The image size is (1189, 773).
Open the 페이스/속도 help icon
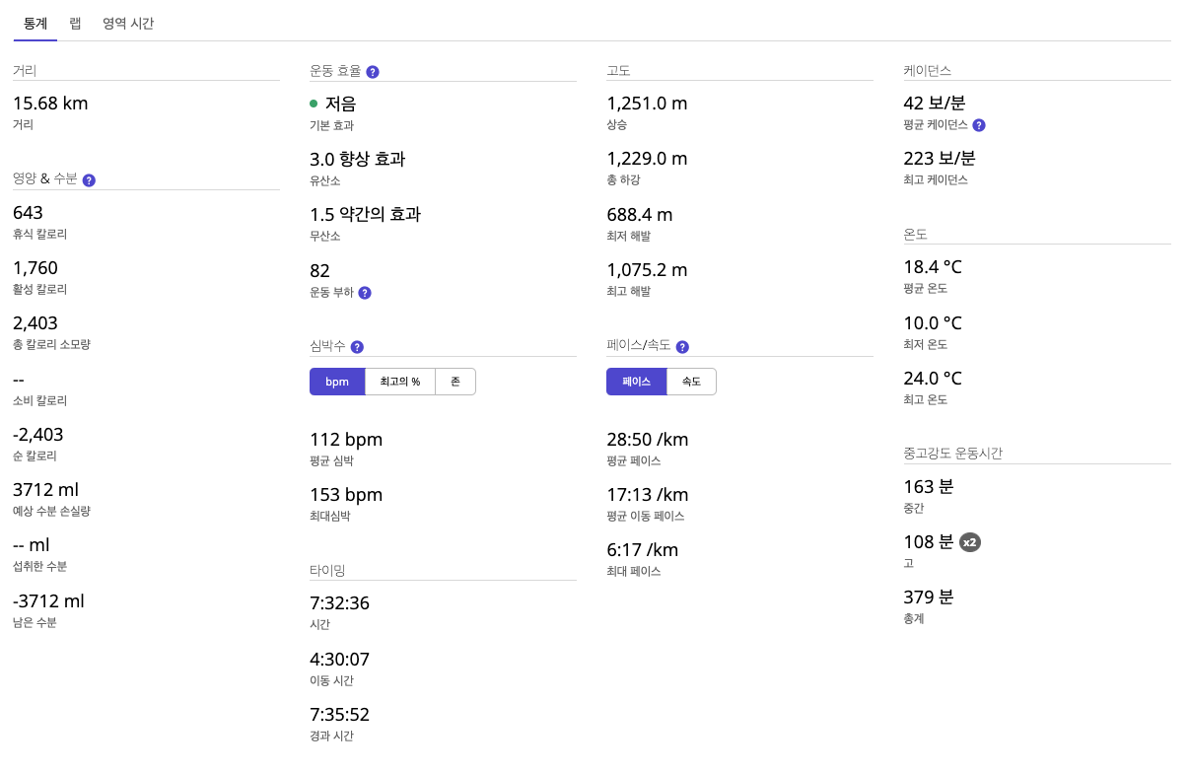tap(682, 346)
